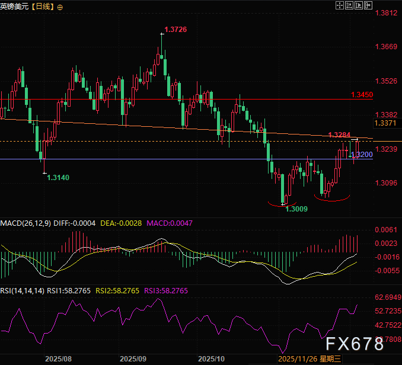This screenshot has height=365, width=402.
Task: Open MACD(26,12,9) indicator settings label
Action: pyautogui.click(x=24, y=223)
